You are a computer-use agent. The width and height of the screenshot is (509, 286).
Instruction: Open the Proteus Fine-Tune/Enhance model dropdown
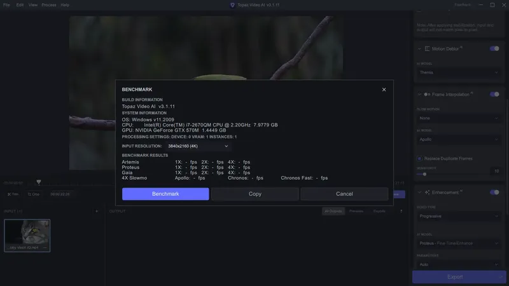[458, 243]
